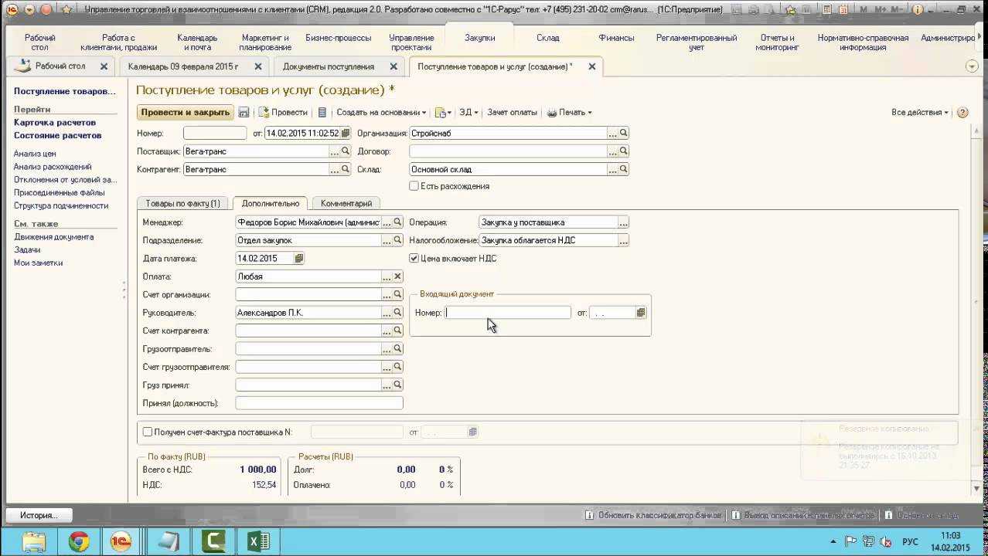Open Chrome from the taskbar
The image size is (988, 556).
click(x=79, y=541)
